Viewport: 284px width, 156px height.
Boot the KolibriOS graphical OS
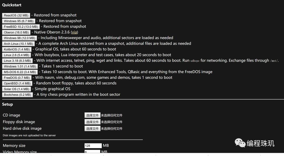click(17, 49)
